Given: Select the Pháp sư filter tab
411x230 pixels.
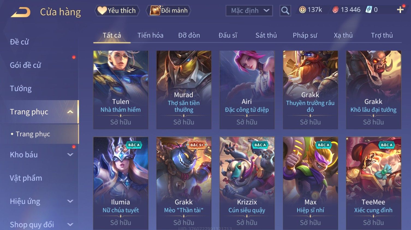Looking at the screenshot, I should 305,35.
